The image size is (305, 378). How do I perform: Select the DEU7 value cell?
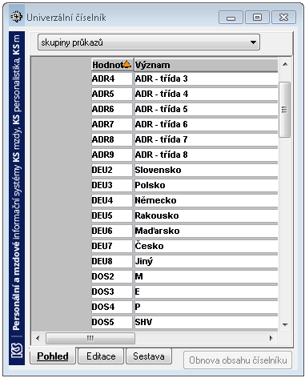tap(112, 246)
